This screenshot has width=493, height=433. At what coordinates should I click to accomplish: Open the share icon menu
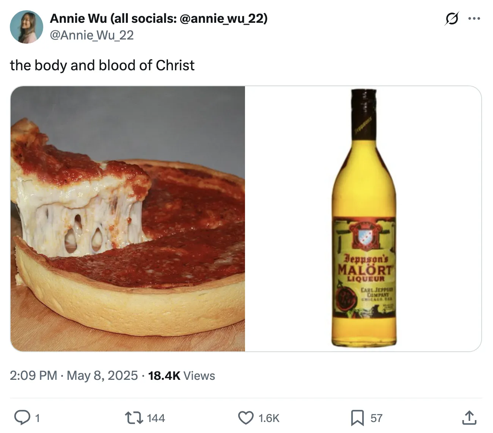[x=469, y=417]
